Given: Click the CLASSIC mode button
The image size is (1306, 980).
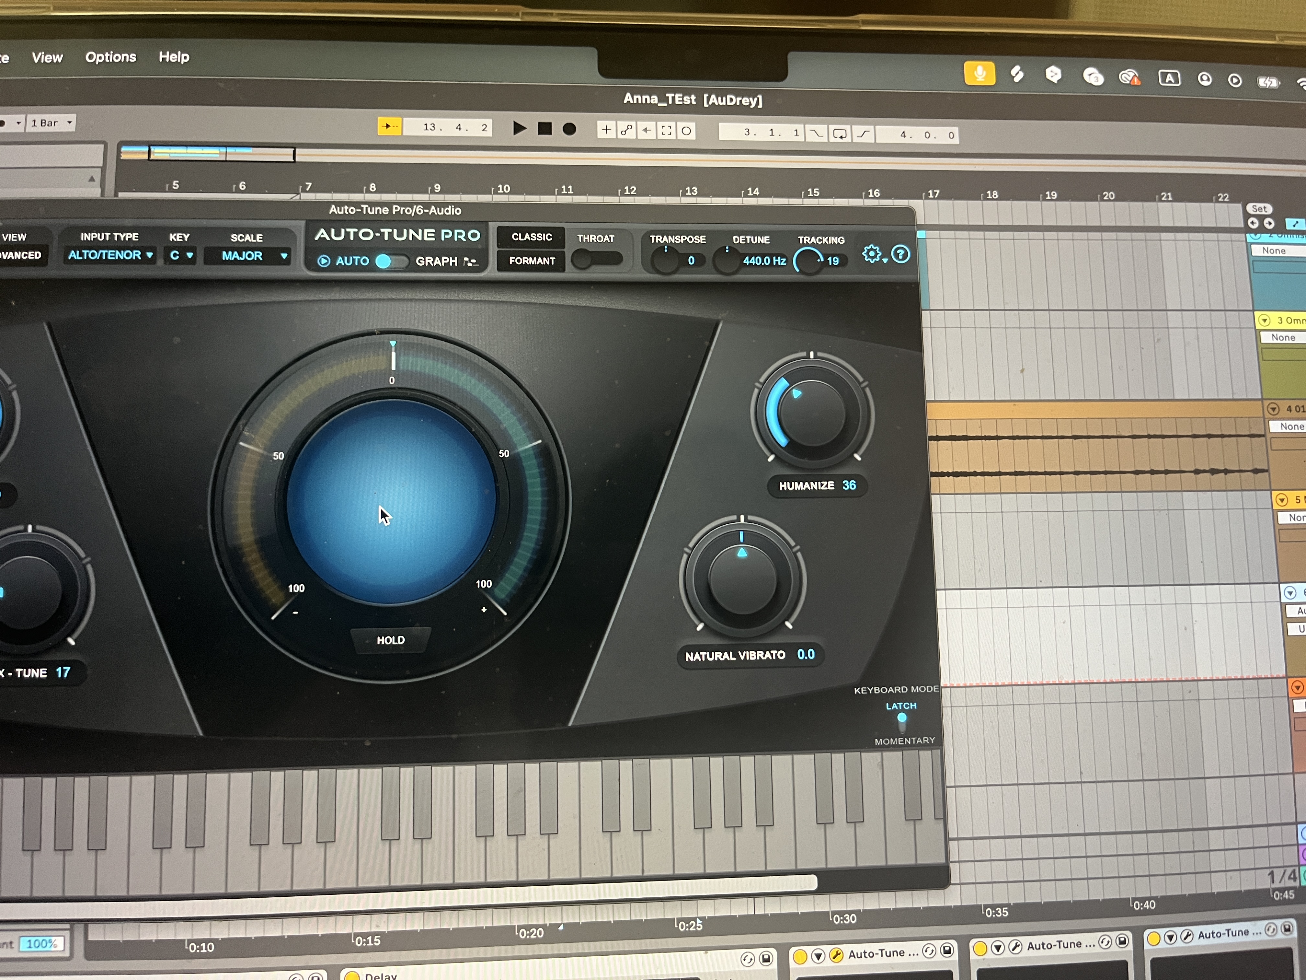Looking at the screenshot, I should point(532,237).
